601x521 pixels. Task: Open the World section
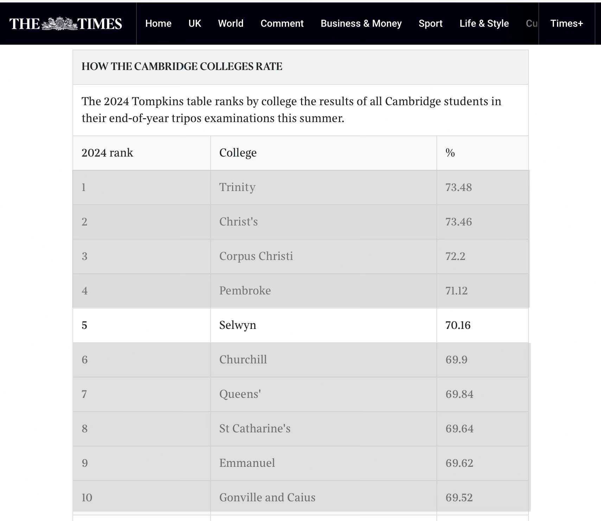point(231,24)
